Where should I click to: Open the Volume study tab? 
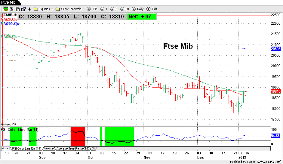pyautogui.click(x=49, y=148)
